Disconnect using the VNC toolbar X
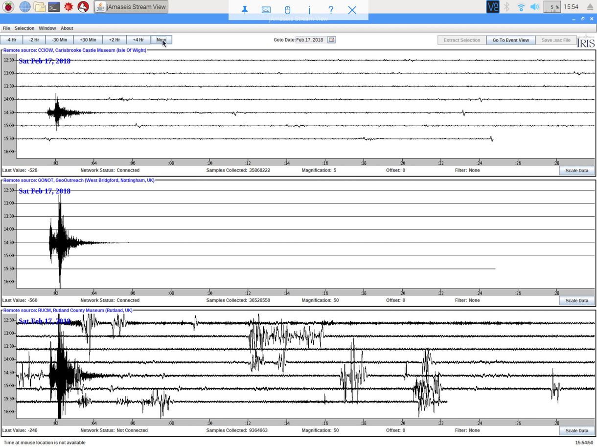The width and height of the screenshot is (597, 447). pyautogui.click(x=352, y=10)
